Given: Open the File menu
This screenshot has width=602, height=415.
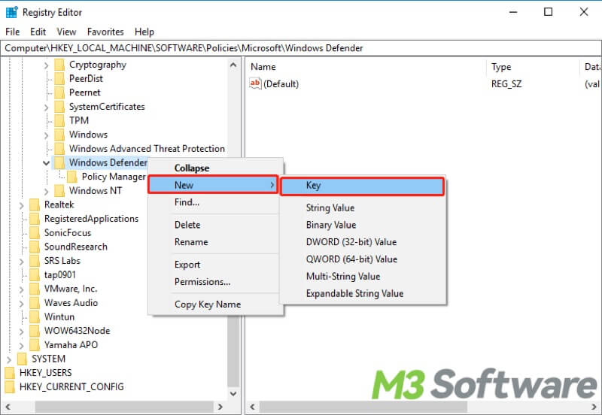Looking at the screenshot, I should pos(12,32).
